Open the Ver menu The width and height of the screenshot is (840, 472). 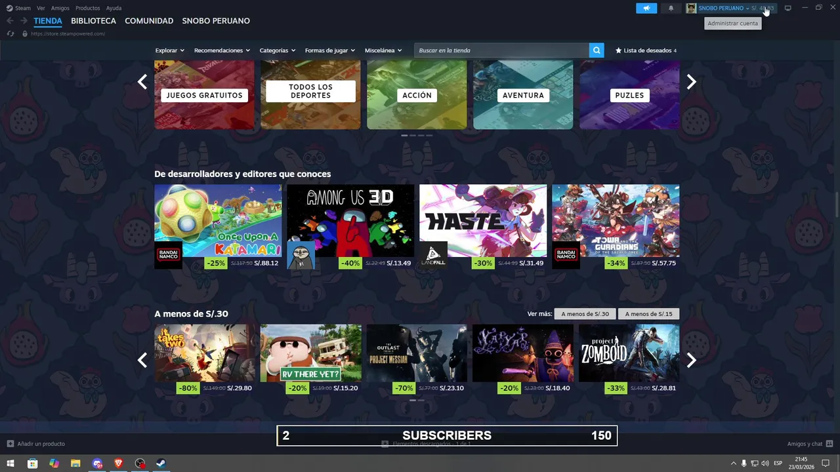(41, 8)
